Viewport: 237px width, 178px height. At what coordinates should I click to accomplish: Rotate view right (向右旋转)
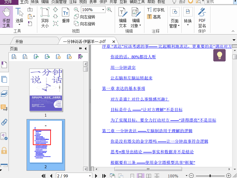coord(84,24)
